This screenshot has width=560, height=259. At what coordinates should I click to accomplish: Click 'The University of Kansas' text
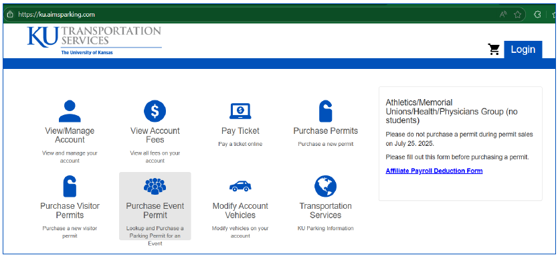87,52
